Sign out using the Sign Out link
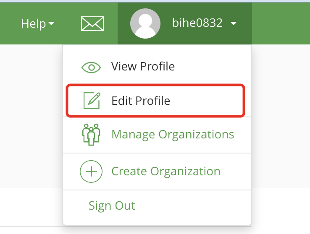This screenshot has height=234, width=310. 112,206
